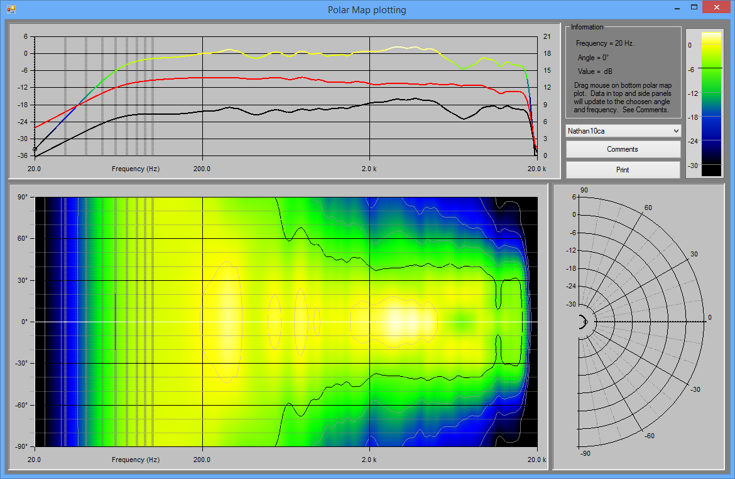This screenshot has height=479, width=735.
Task: Click the 'Polar Map plotting' window title
Action: [367, 10]
